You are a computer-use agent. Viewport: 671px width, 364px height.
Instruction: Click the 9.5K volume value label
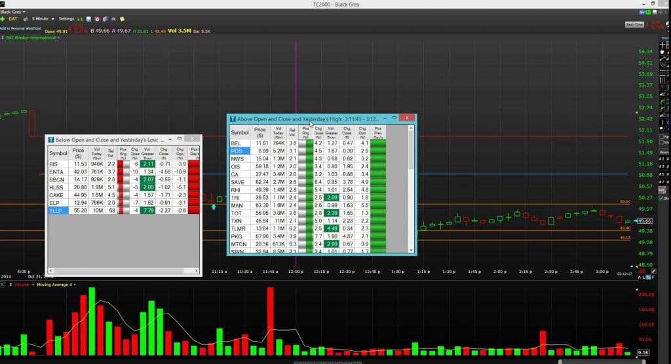(643, 352)
